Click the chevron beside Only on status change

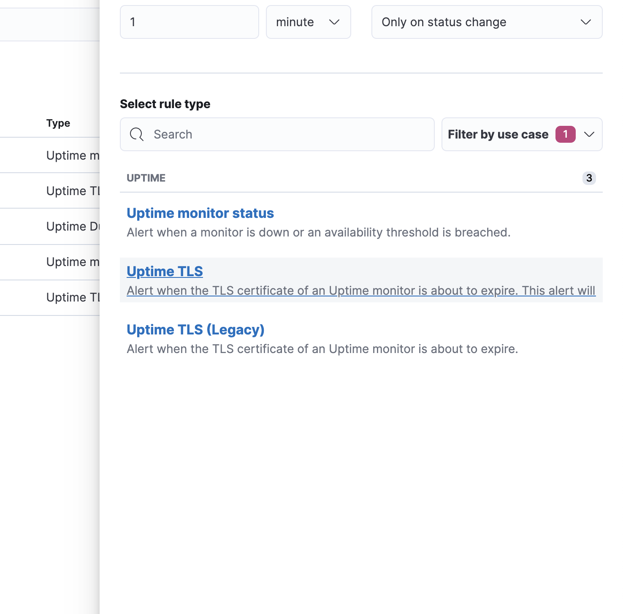tap(586, 22)
